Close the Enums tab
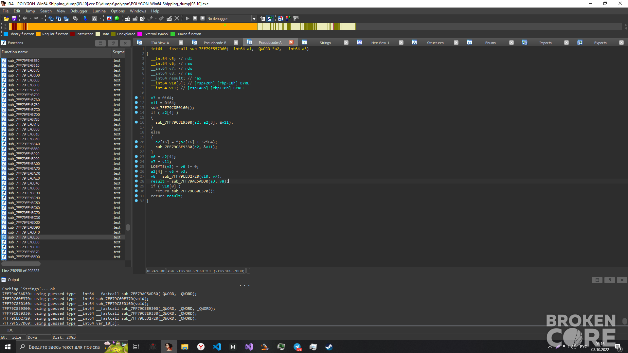628x353 pixels. click(511, 43)
